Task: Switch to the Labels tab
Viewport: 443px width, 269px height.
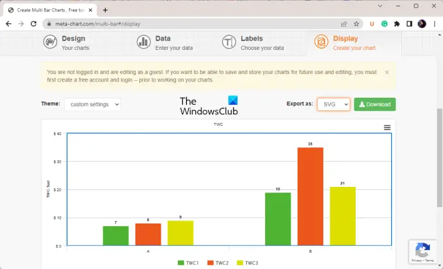Action: [253, 42]
